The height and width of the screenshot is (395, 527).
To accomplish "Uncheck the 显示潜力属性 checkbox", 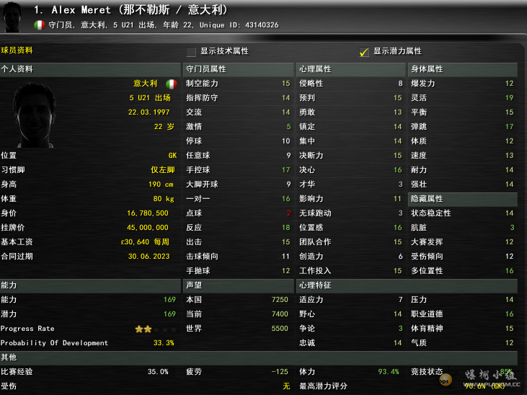I will (364, 52).
